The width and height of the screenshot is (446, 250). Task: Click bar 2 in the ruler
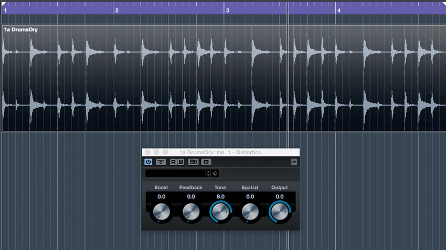116,10
